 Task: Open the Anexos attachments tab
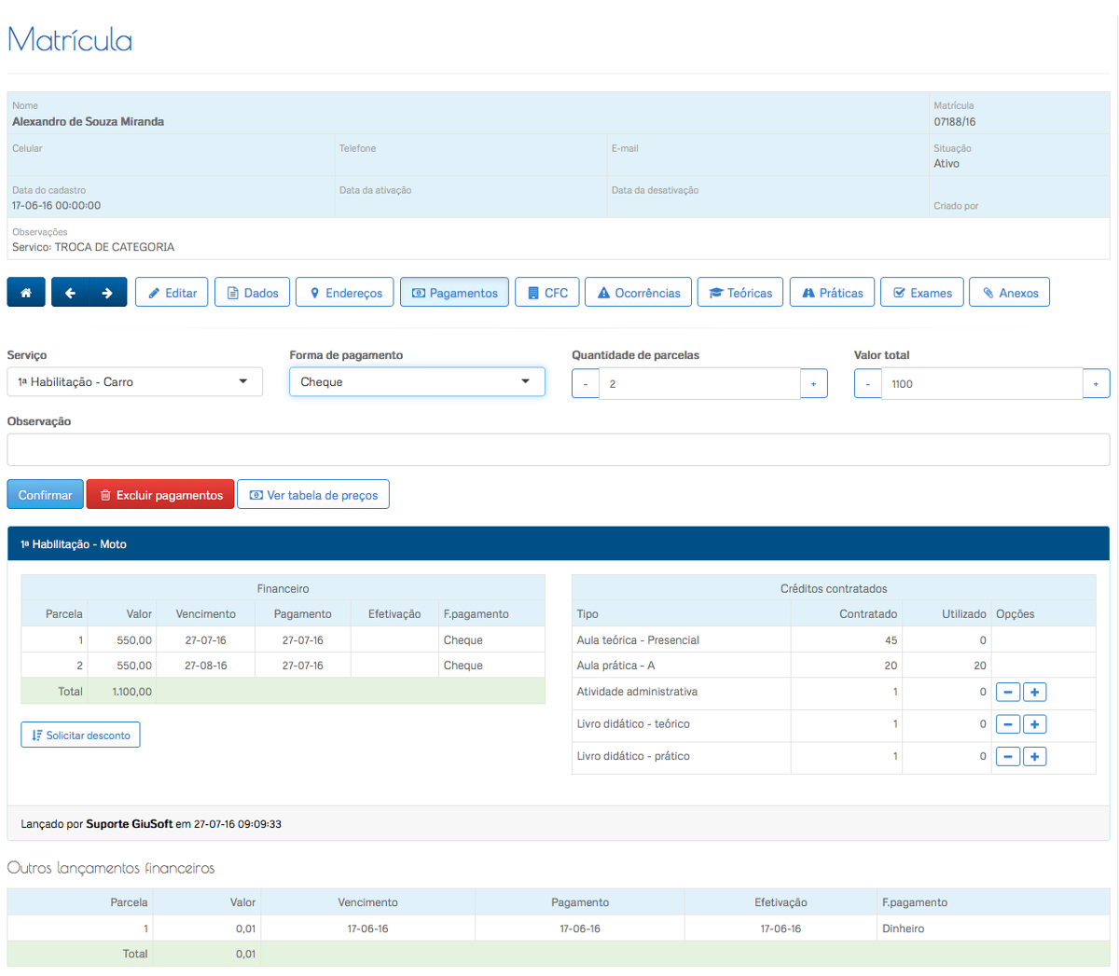(x=1009, y=293)
